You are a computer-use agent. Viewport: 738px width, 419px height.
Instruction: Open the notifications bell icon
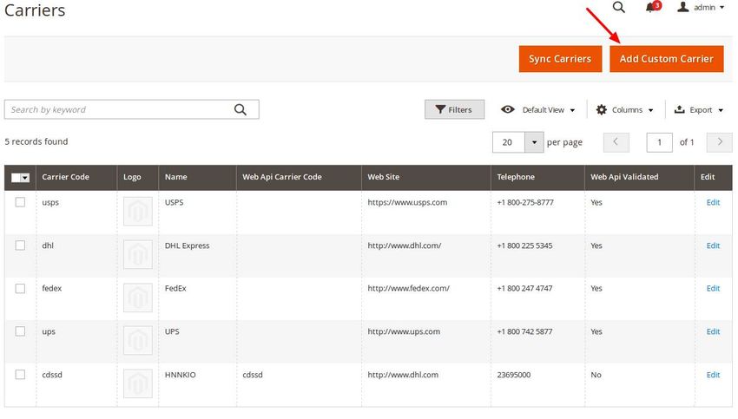point(653,7)
